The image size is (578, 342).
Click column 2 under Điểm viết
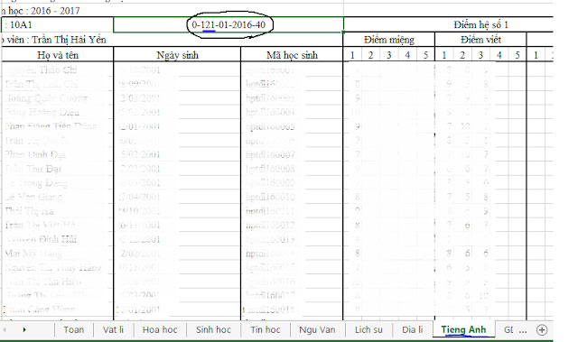[x=462, y=55]
